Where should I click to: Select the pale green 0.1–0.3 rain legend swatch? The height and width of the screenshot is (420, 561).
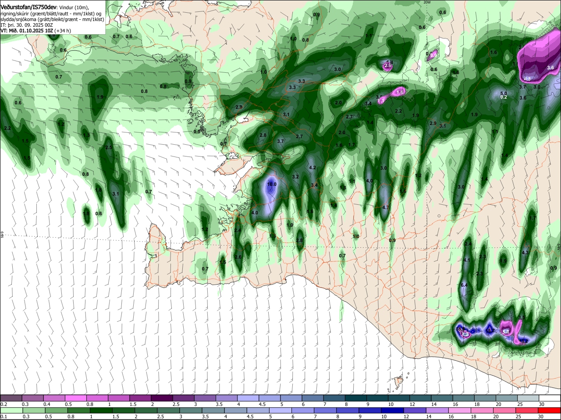12,410
